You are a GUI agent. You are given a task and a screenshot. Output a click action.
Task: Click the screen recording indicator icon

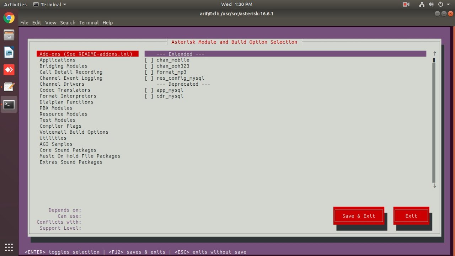coord(406,5)
